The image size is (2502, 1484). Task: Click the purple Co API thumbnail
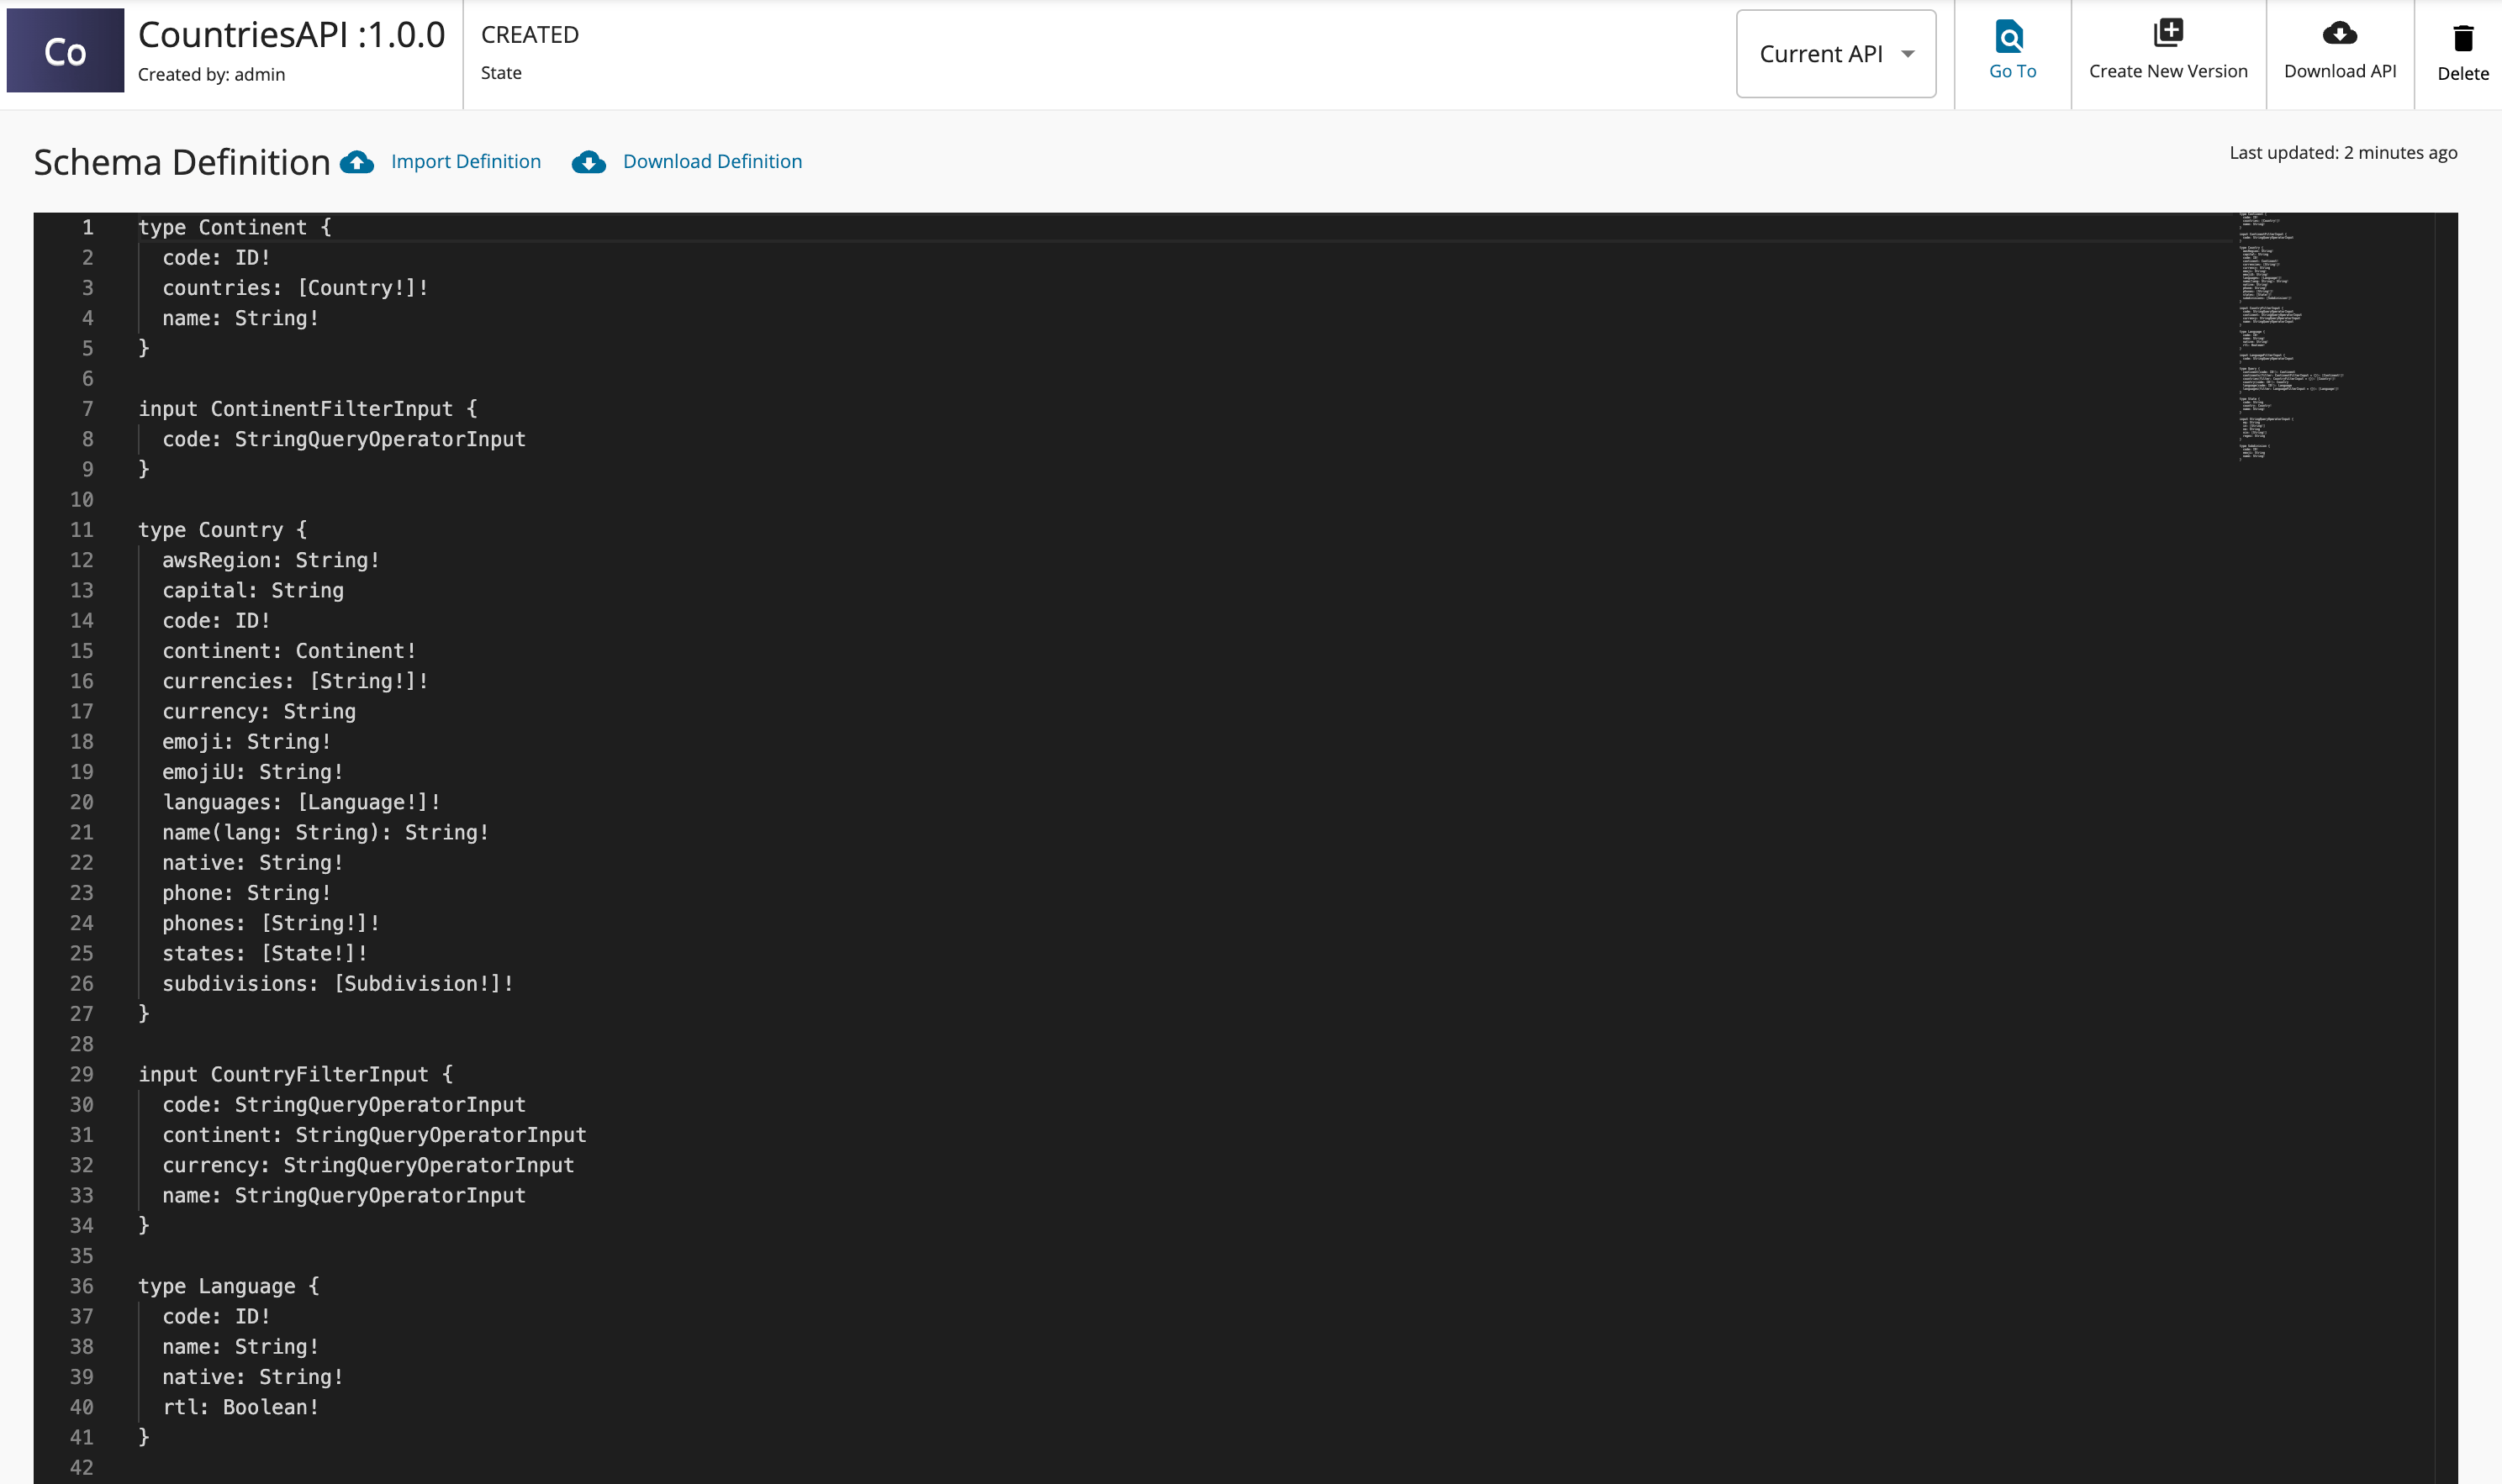(x=65, y=51)
